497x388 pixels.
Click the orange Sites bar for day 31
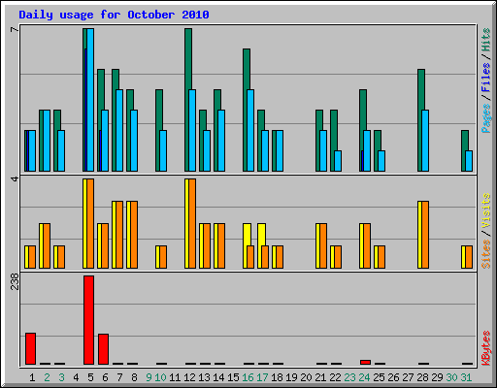tap(469, 257)
